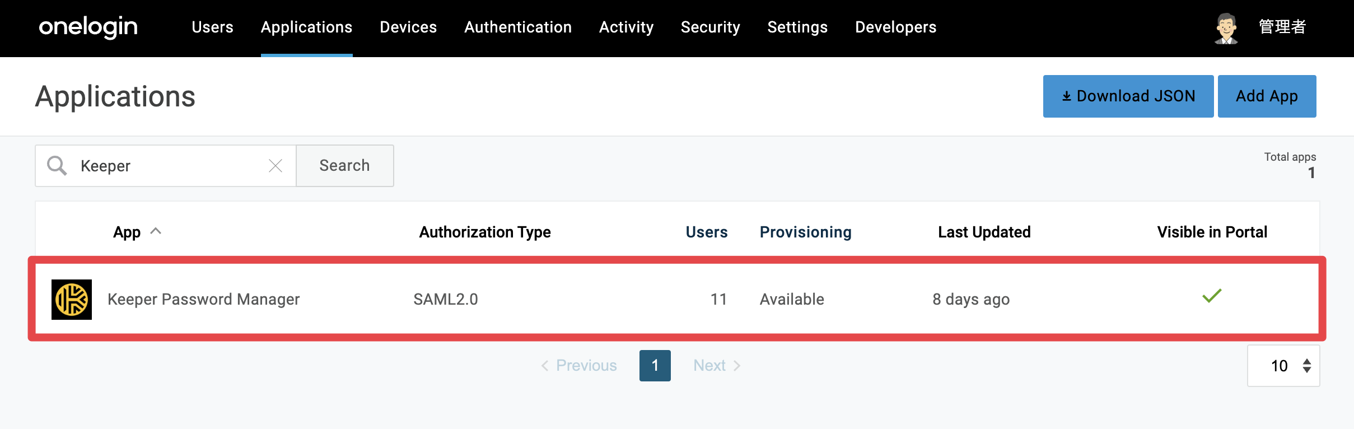
Task: Sort by the Users column header
Action: 707,232
